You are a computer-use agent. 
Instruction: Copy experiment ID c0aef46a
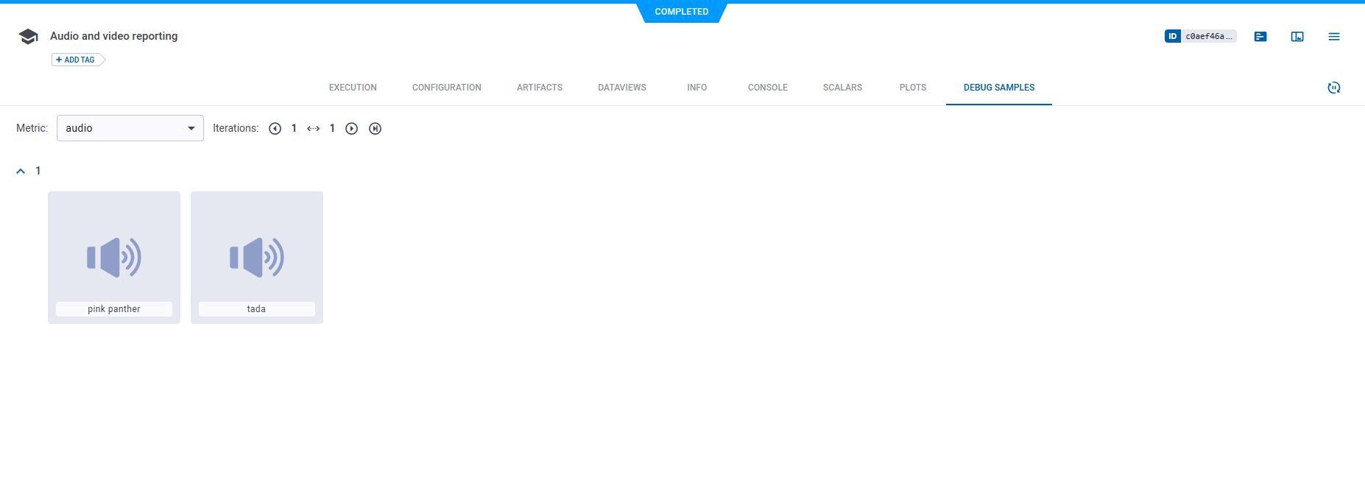pyautogui.click(x=1208, y=36)
